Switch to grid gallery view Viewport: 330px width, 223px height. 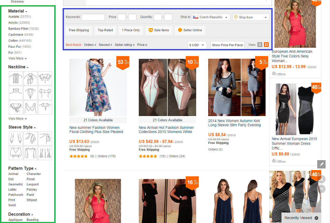point(266,45)
